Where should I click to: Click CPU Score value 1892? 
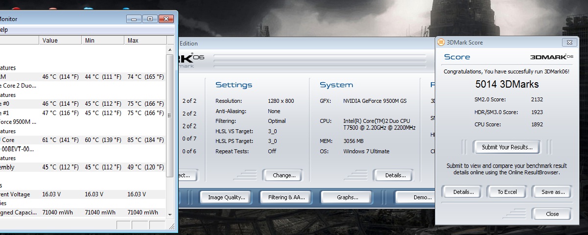[x=537, y=124]
